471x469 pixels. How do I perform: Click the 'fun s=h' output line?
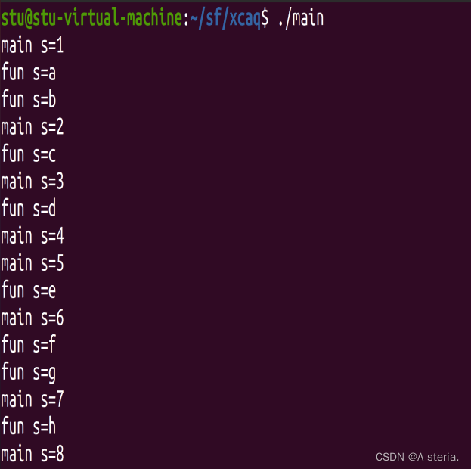pos(29,426)
